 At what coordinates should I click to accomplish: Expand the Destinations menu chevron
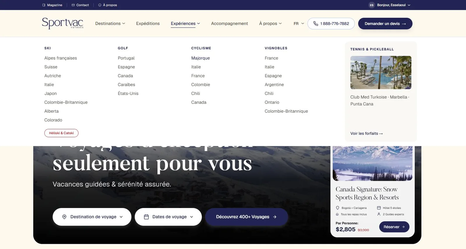124,24
